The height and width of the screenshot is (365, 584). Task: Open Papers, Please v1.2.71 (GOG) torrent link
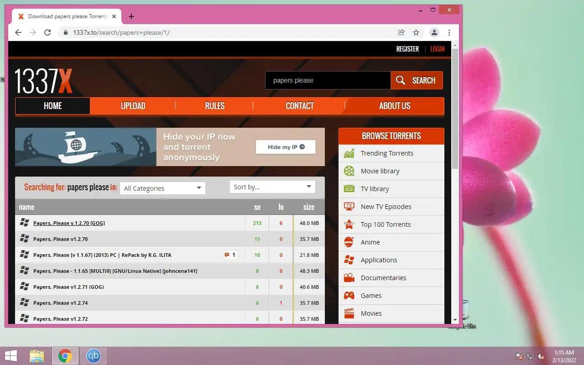pyautogui.click(x=68, y=287)
